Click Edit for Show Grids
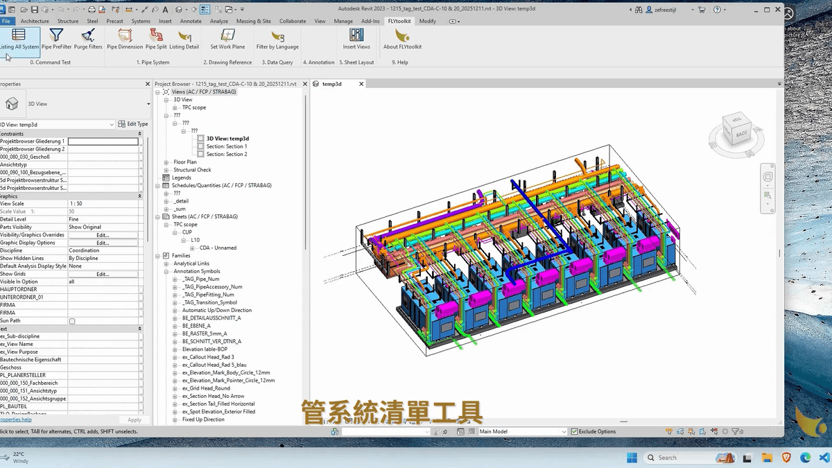Screen dimensions: 832x468 (103, 274)
